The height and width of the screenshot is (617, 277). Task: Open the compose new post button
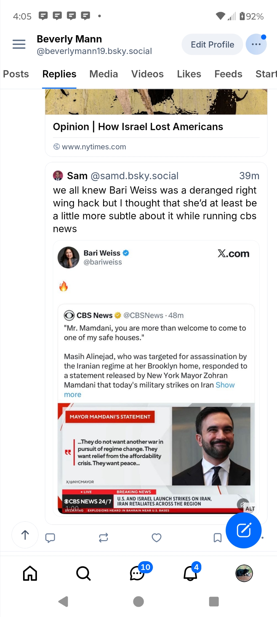point(243,530)
